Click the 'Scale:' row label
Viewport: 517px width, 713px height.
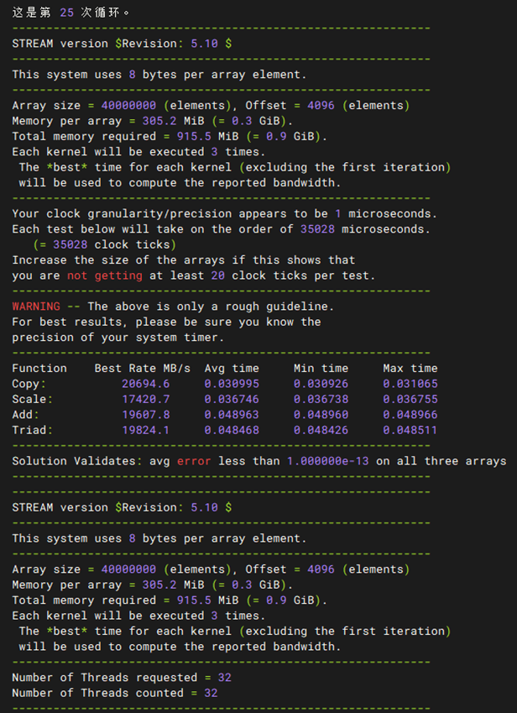click(33, 399)
